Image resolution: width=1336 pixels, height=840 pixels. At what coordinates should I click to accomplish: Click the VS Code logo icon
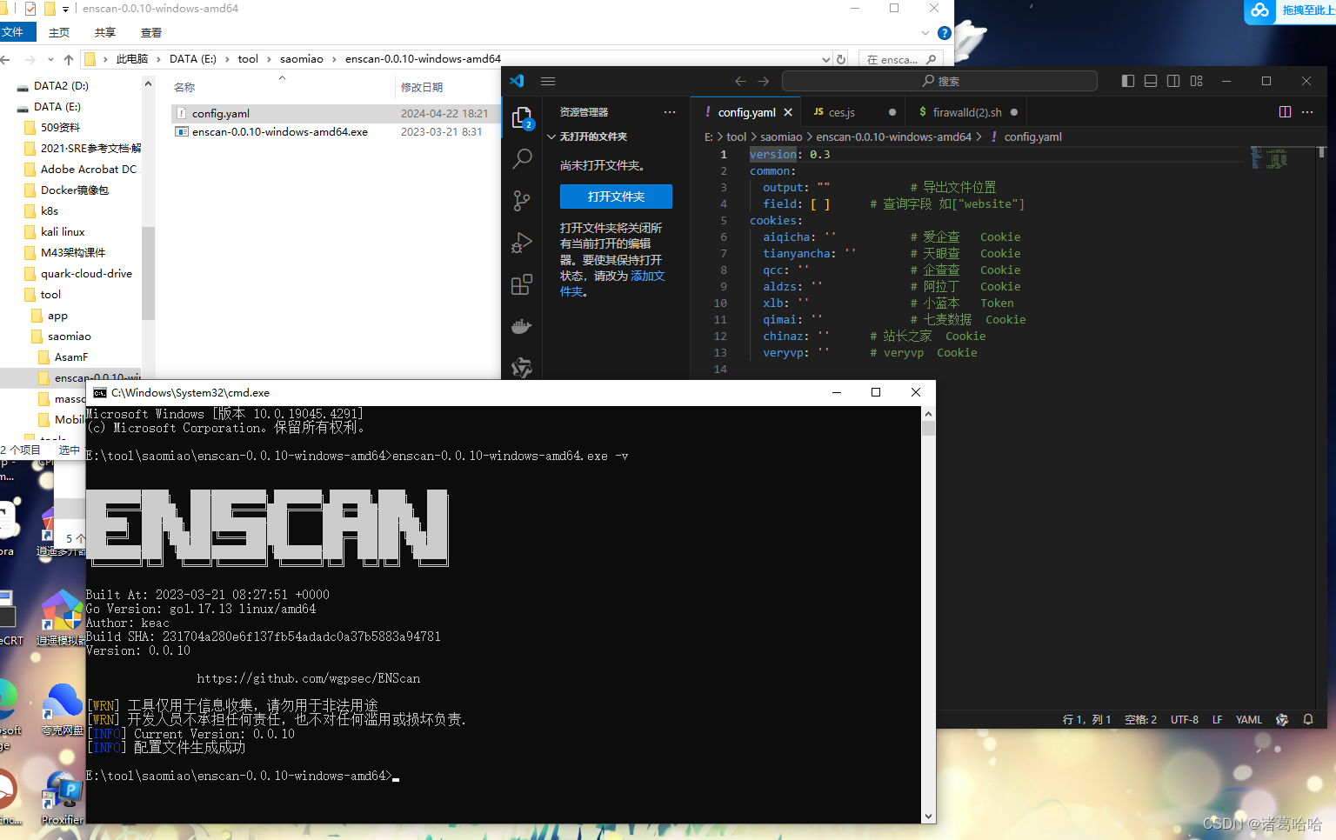(517, 81)
